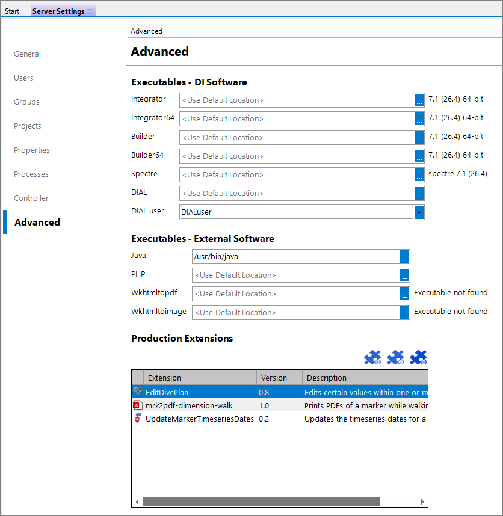503x516 pixels.
Task: Expand the DIAL user dropdown
Action: click(x=419, y=212)
